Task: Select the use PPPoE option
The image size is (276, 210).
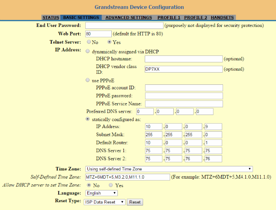Action: click(88, 80)
